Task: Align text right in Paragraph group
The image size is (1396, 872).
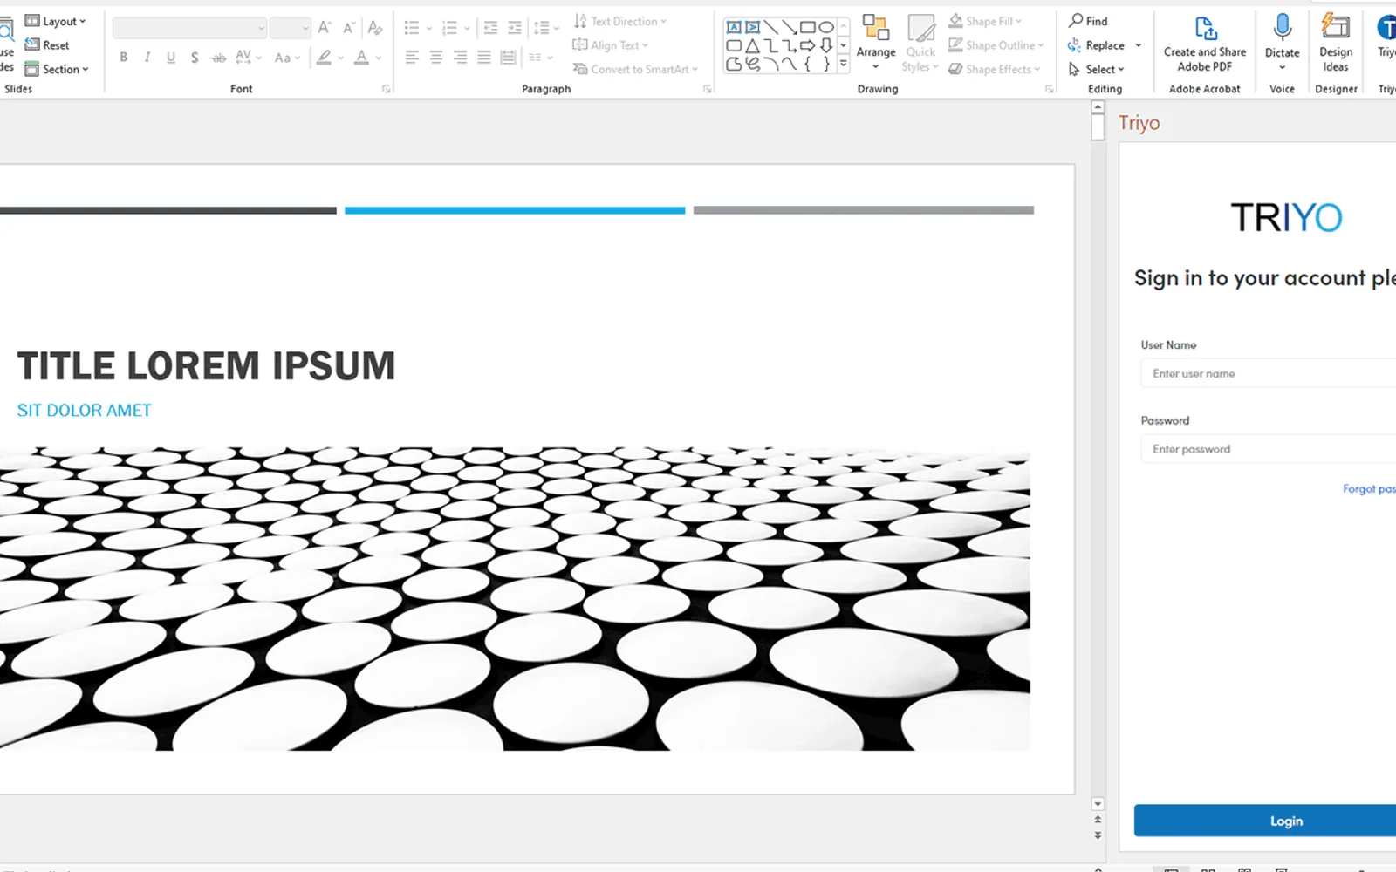Action: click(460, 58)
